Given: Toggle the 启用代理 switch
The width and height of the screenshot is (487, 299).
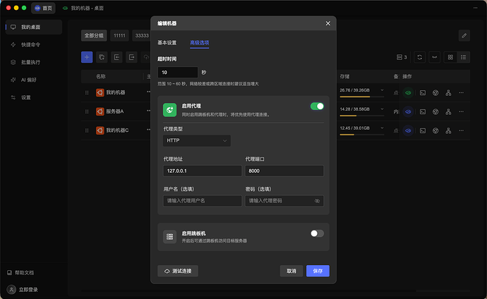Looking at the screenshot, I should (317, 106).
